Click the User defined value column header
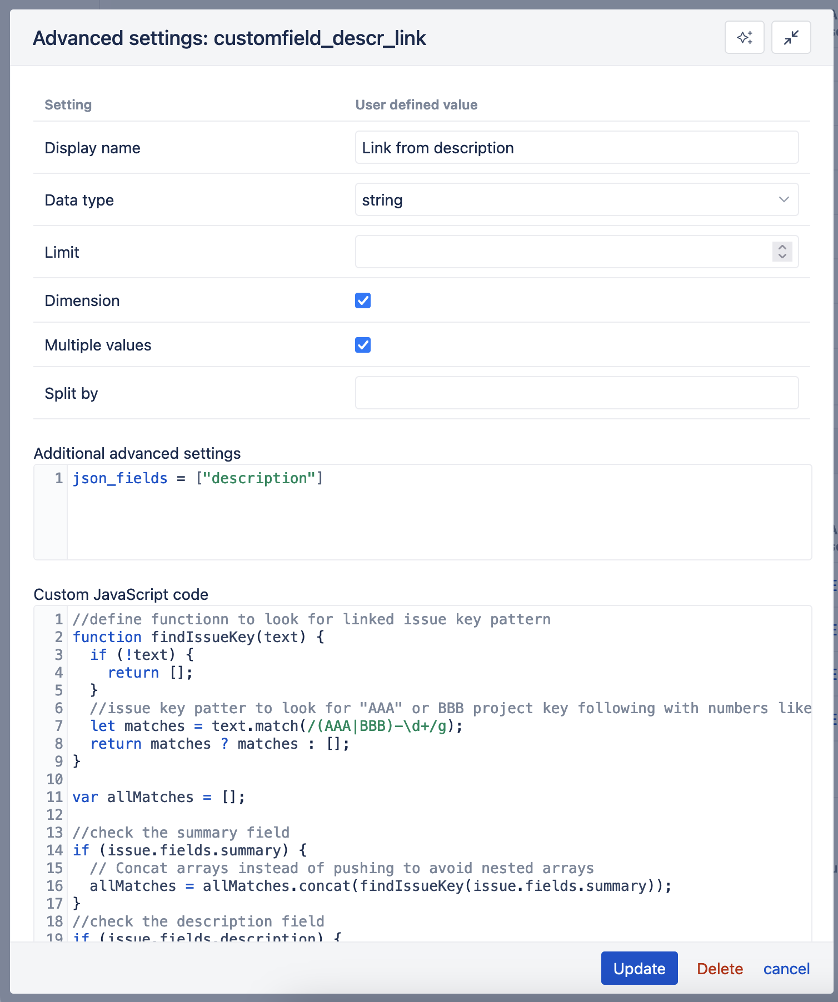Screen dimensions: 838x1002 416,105
